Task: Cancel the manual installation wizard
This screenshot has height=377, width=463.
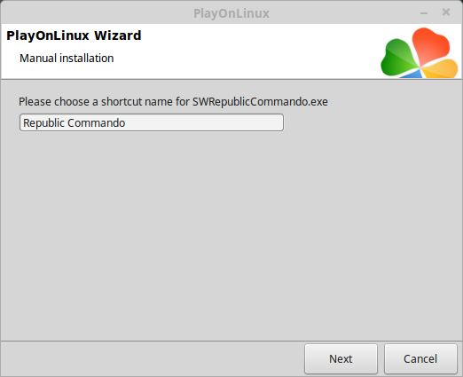Action: [x=420, y=358]
